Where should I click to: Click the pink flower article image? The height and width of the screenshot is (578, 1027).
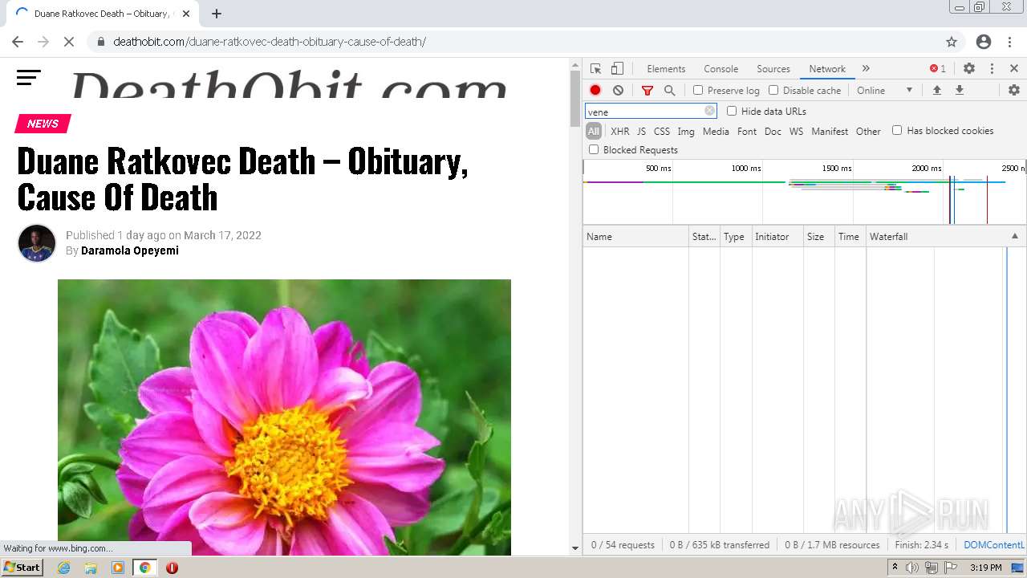click(284, 417)
